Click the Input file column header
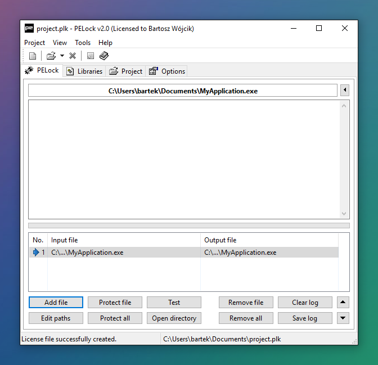 [124, 240]
